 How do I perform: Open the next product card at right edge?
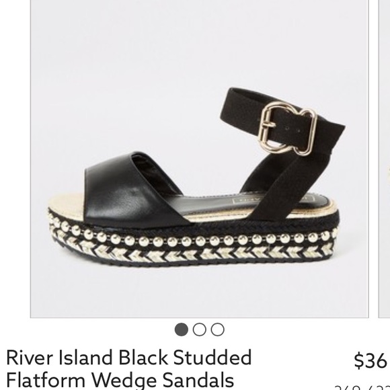pyautogui.click(x=384, y=159)
